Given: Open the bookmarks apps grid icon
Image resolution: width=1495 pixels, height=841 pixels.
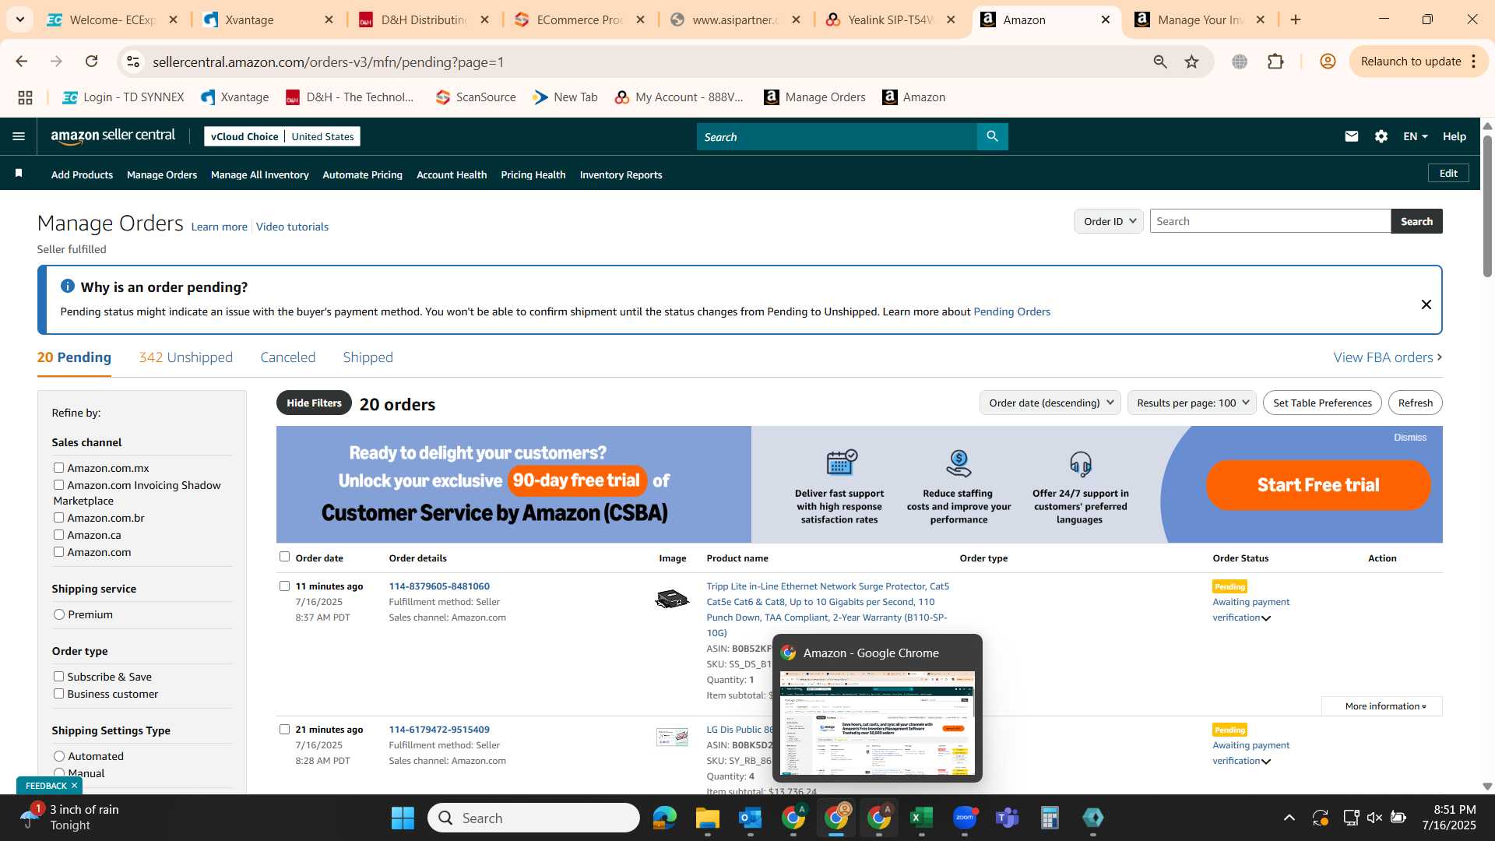Looking at the screenshot, I should 25,97.
